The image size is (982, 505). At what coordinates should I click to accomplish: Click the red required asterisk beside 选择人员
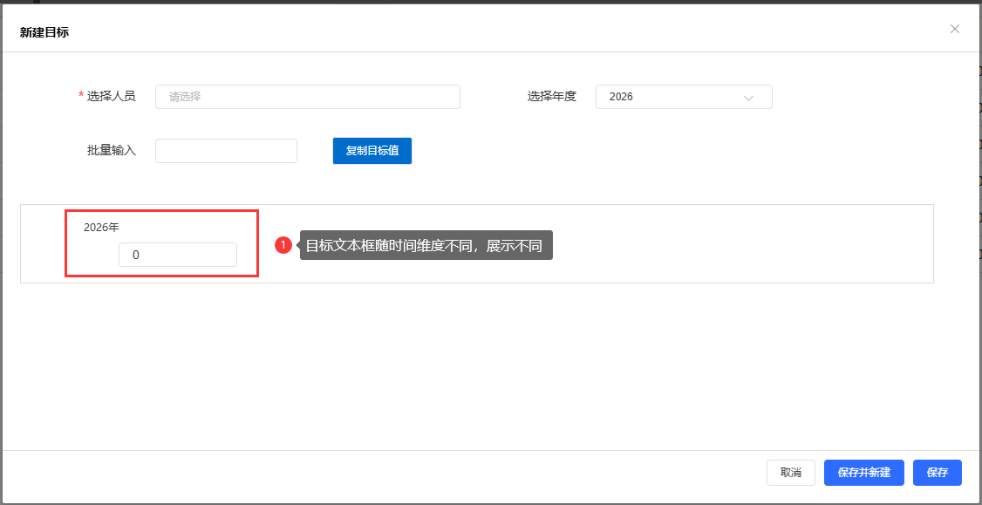coord(81,97)
